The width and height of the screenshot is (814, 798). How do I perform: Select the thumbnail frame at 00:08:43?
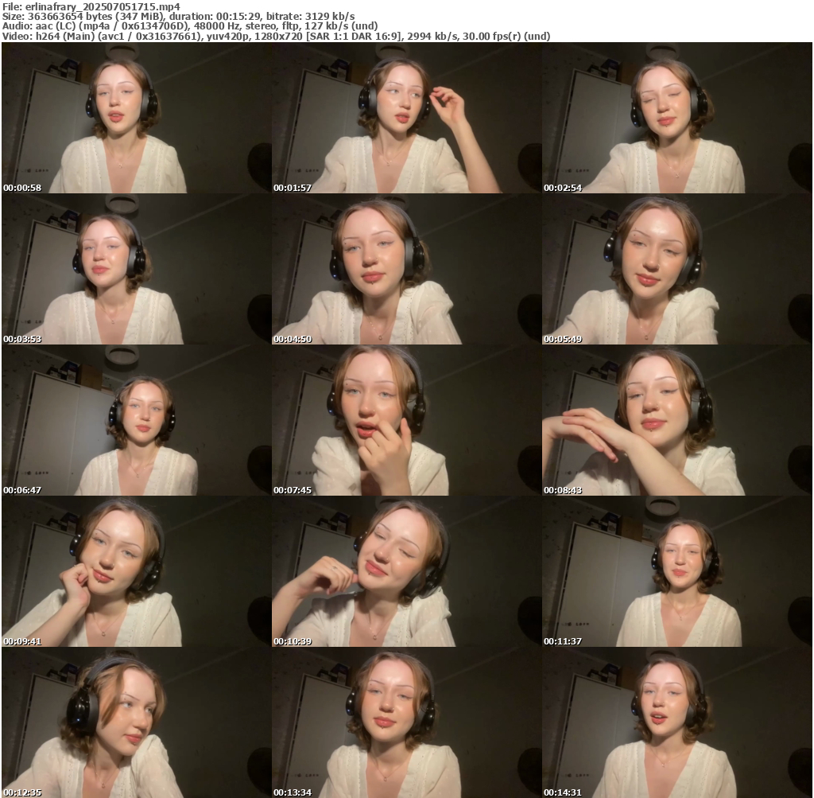pos(677,420)
